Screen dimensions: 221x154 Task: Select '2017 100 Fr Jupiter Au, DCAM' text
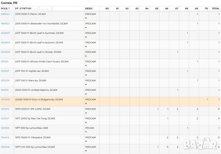click(x=32, y=71)
